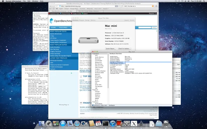The image size is (207, 129).
Task: Collapse the Hardware category in System Information
Action: [93, 54]
